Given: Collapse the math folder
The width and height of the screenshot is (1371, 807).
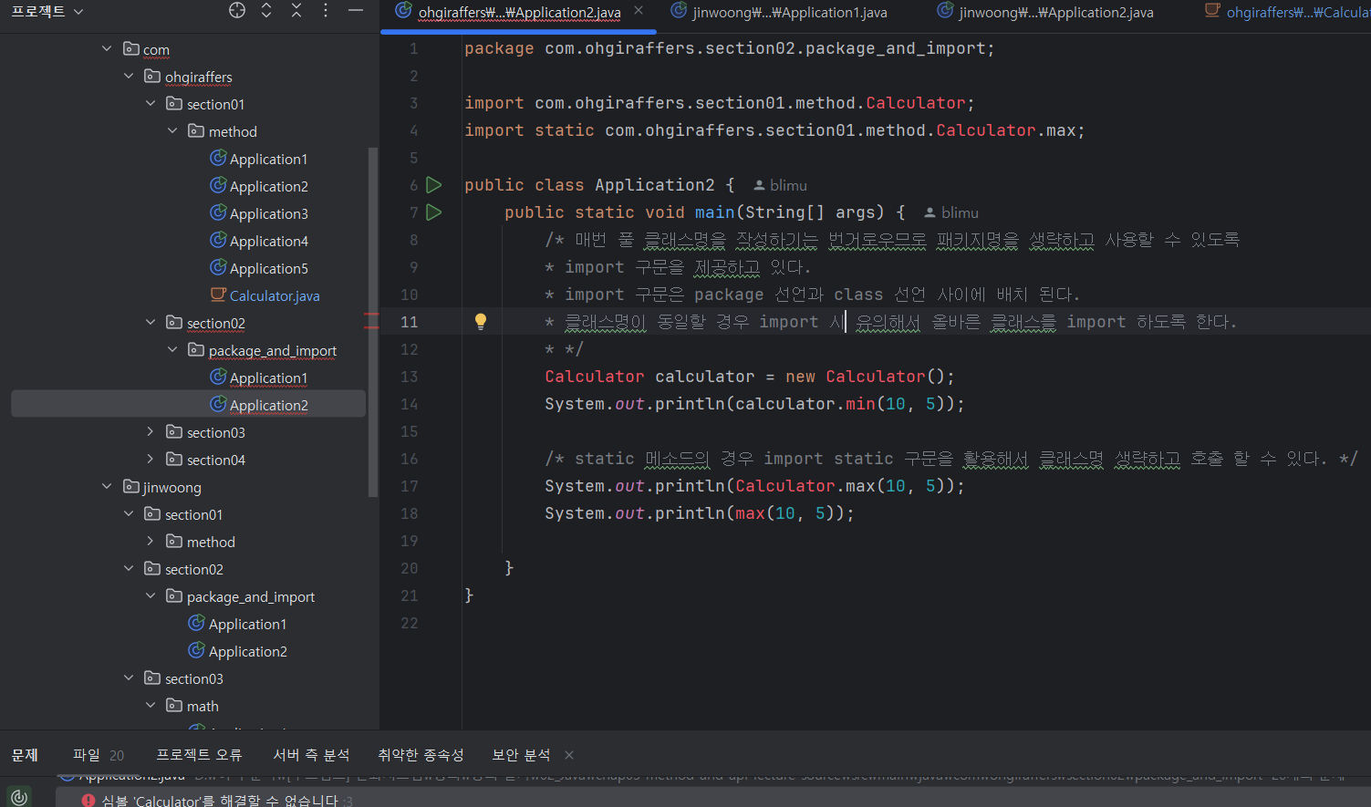Looking at the screenshot, I should coord(151,705).
